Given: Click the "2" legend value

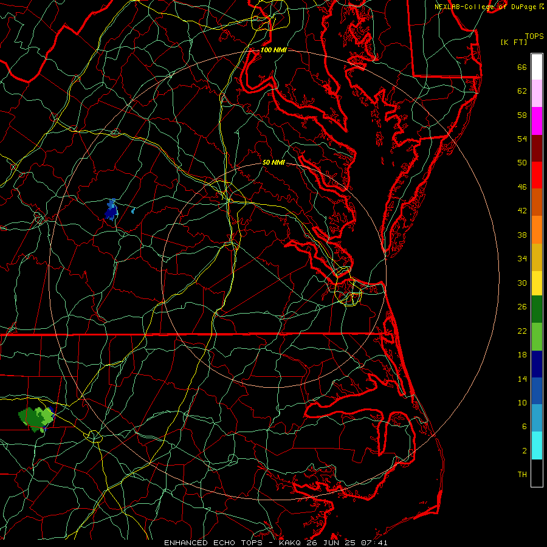Looking at the screenshot, I should click(525, 451).
